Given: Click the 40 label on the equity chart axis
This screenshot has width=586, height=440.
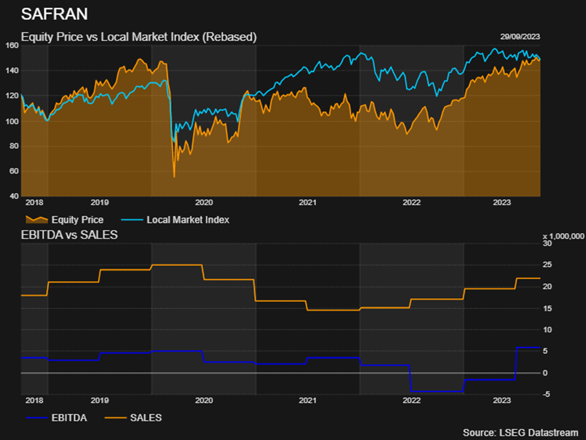Looking at the screenshot, I should tap(14, 197).
